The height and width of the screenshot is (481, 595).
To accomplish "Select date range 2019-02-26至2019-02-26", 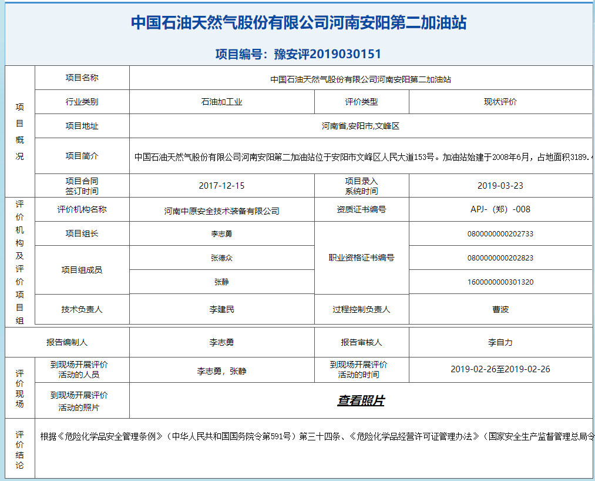I will (500, 369).
